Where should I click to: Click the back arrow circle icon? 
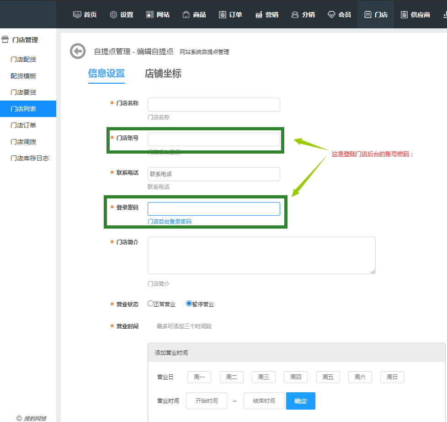pos(78,51)
